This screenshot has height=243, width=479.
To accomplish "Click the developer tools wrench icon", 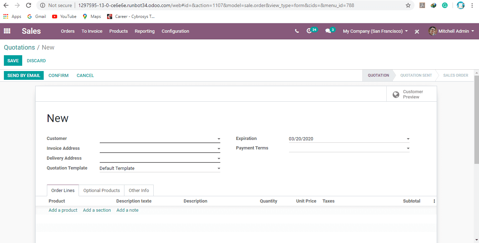I will coord(417,31).
